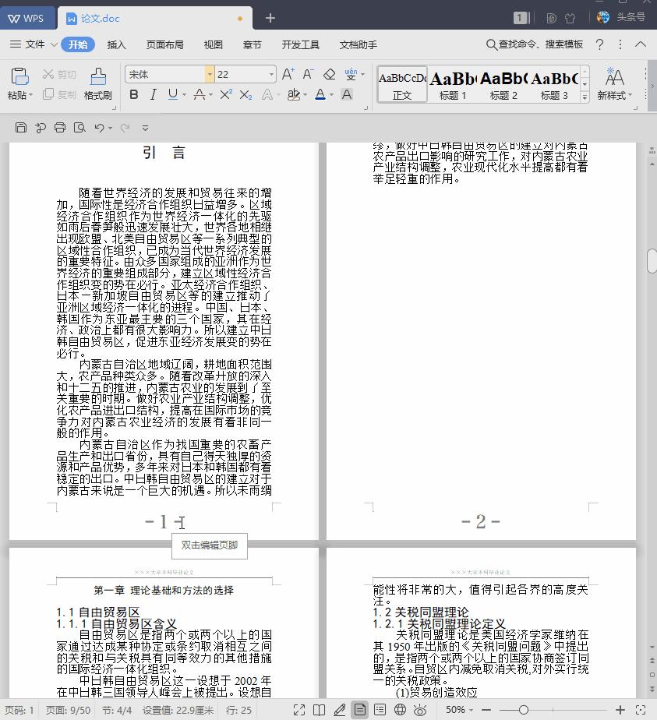Toggle superscript formatting
This screenshot has height=720, width=657.
pyautogui.click(x=225, y=94)
